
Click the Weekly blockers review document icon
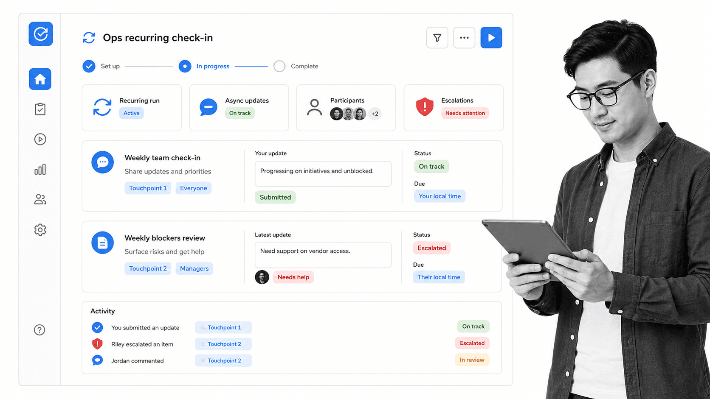(x=102, y=243)
